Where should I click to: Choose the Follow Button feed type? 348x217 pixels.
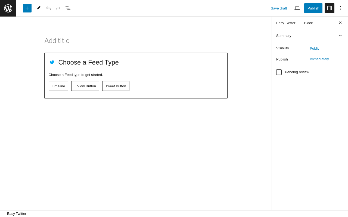85,86
